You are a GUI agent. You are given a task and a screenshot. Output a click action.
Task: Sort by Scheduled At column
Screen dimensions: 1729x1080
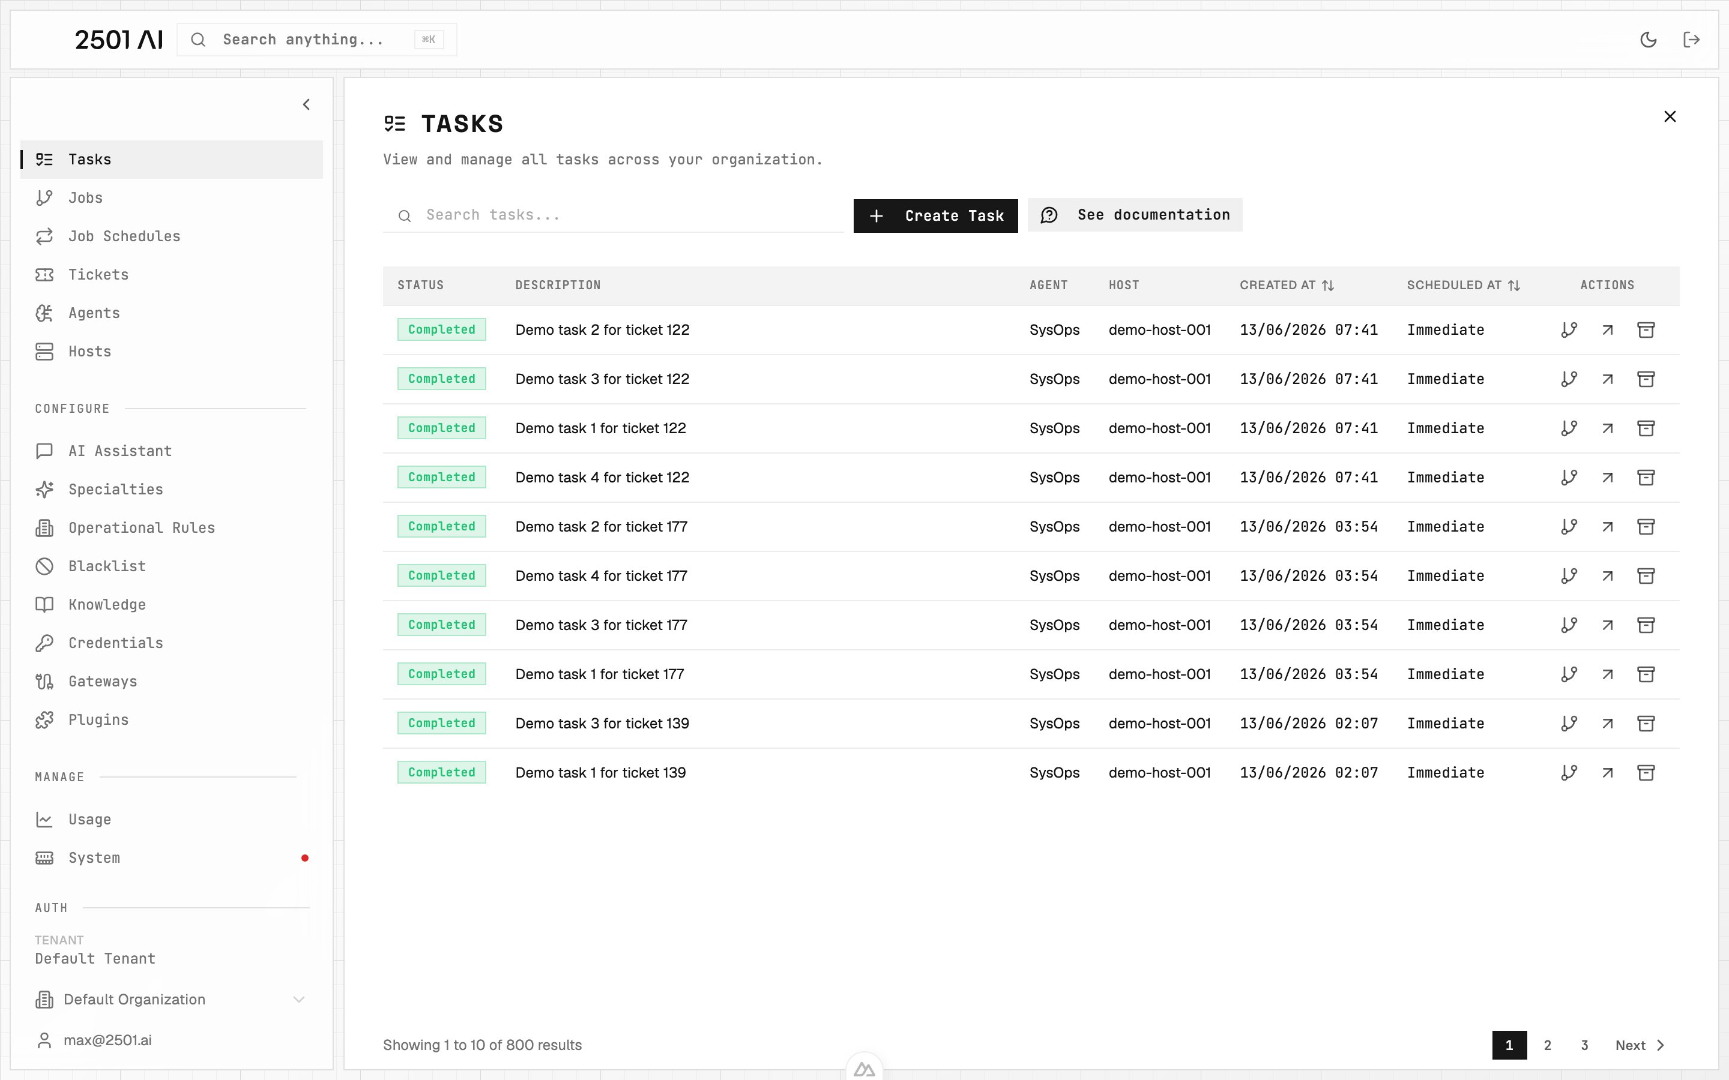pyautogui.click(x=1463, y=286)
